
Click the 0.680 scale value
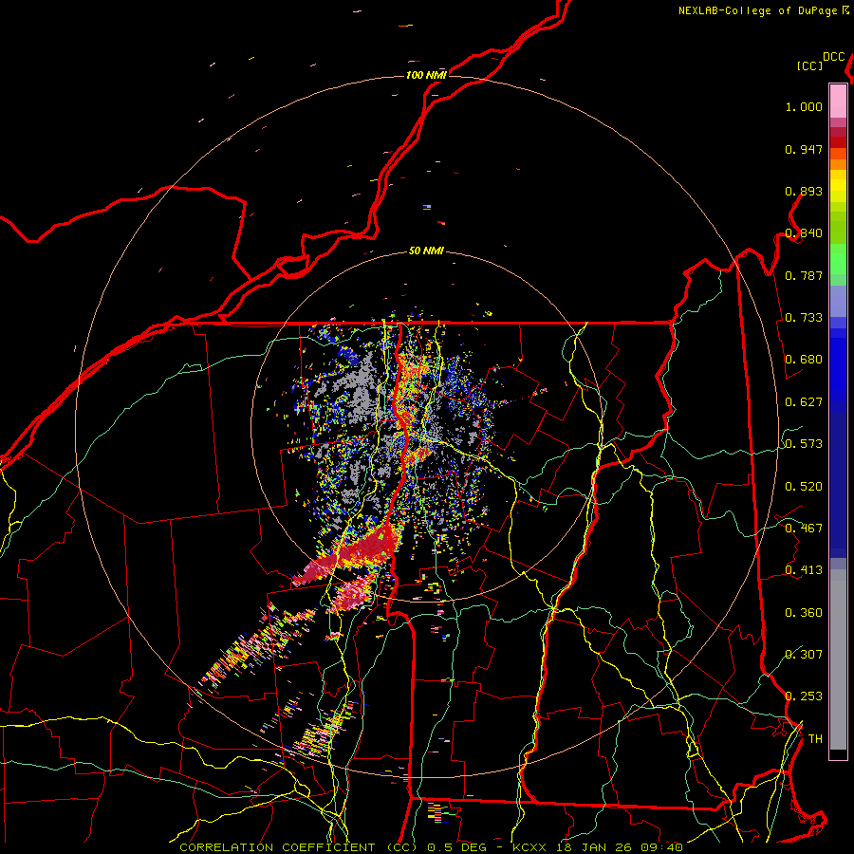click(x=804, y=360)
